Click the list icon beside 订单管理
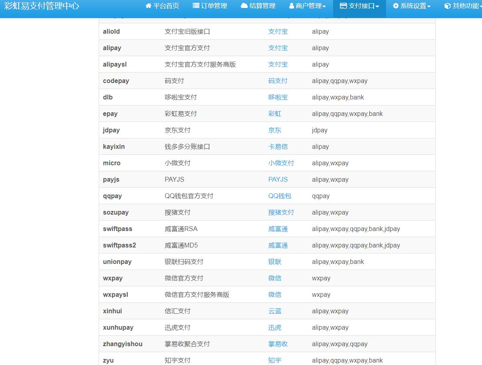 [196, 6]
